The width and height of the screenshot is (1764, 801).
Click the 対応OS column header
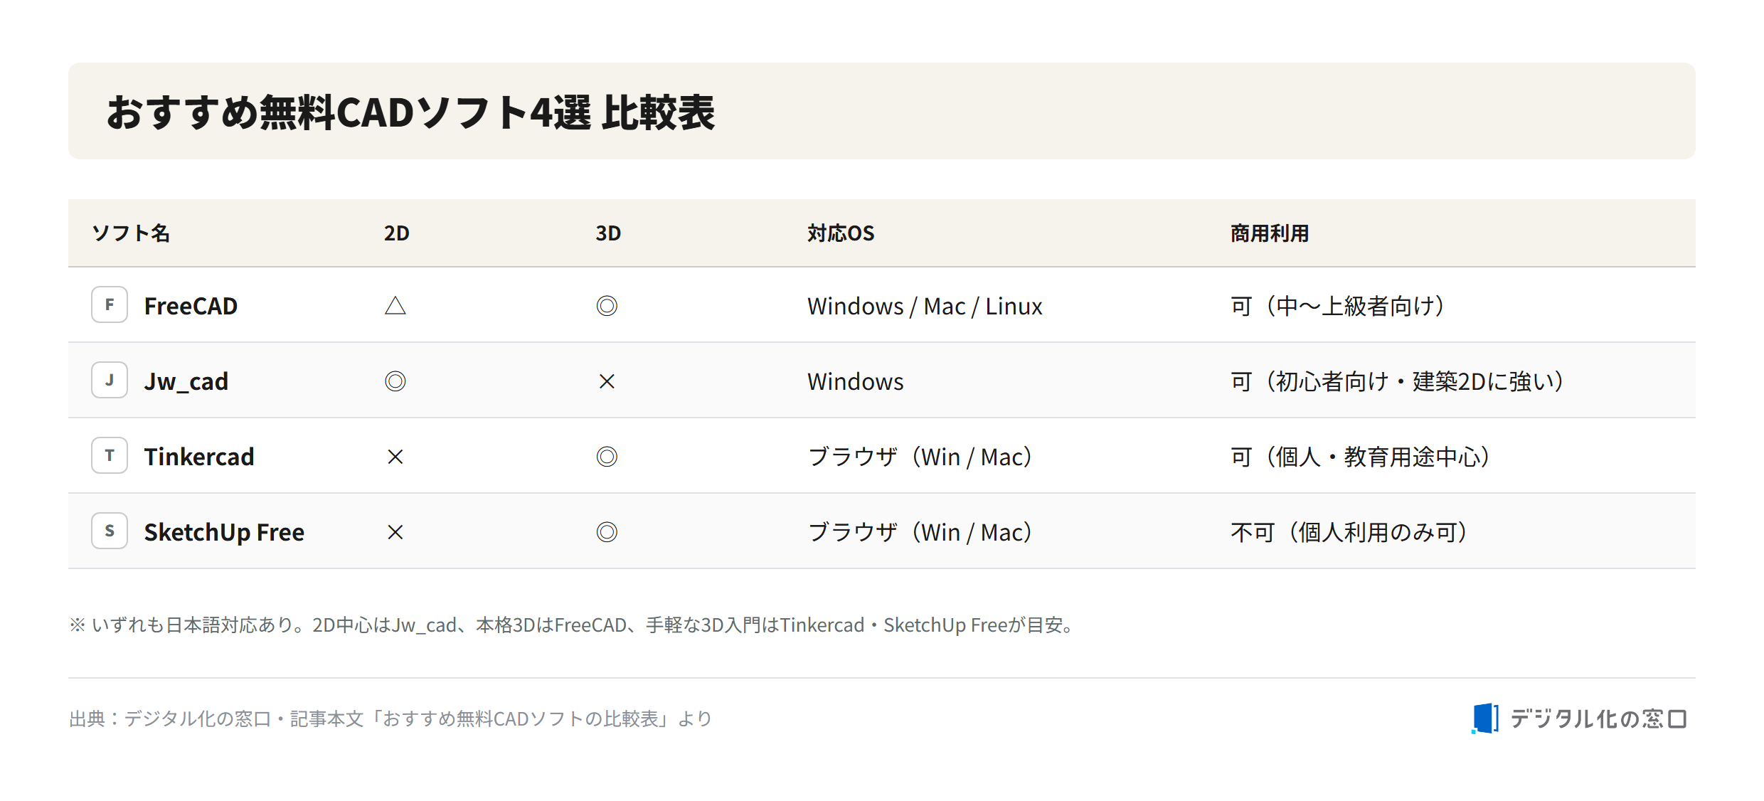[841, 233]
